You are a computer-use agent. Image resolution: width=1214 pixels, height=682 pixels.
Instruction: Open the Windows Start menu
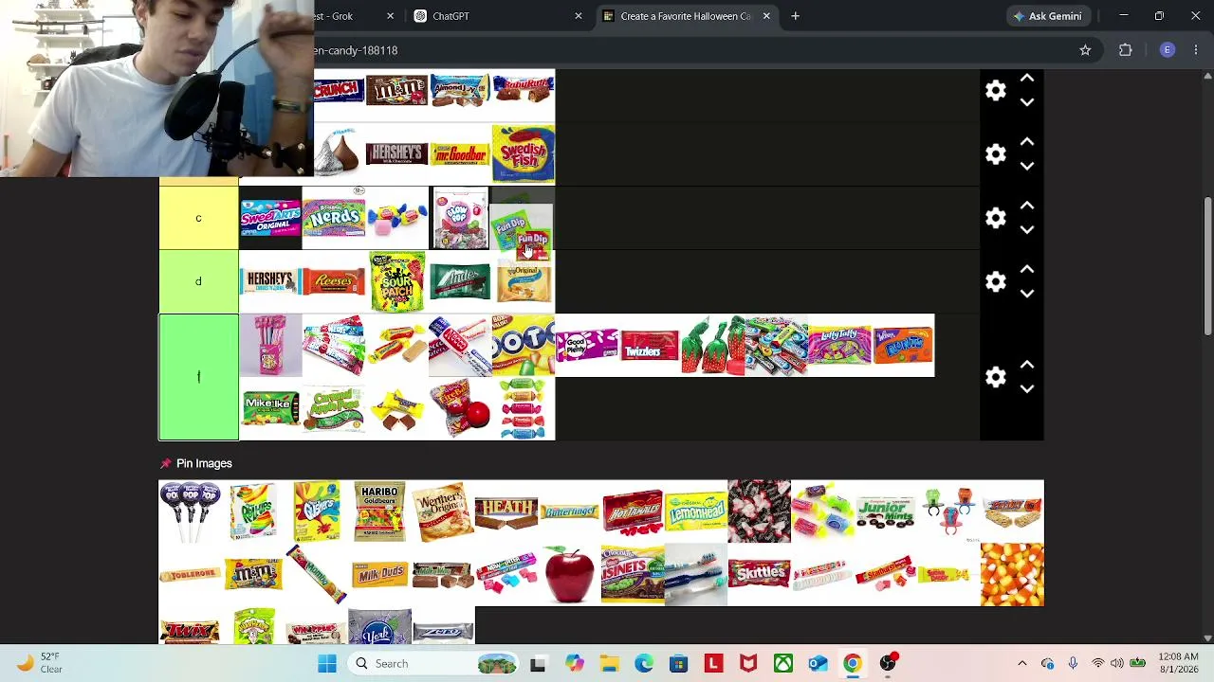[326, 663]
